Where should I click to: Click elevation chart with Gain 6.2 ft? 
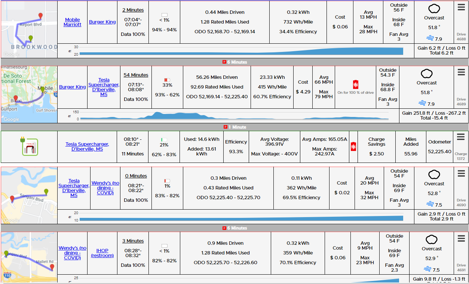pos(236,51)
